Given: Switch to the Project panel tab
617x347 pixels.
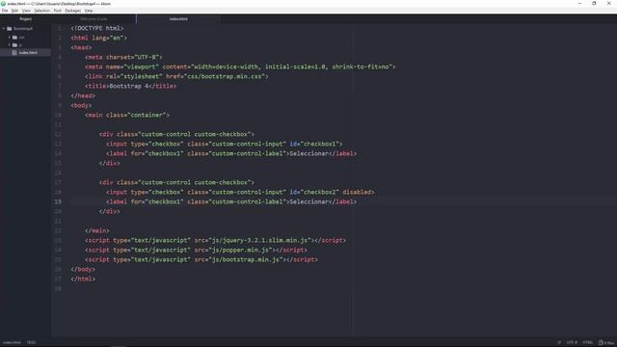Looking at the screenshot, I should (x=25, y=19).
